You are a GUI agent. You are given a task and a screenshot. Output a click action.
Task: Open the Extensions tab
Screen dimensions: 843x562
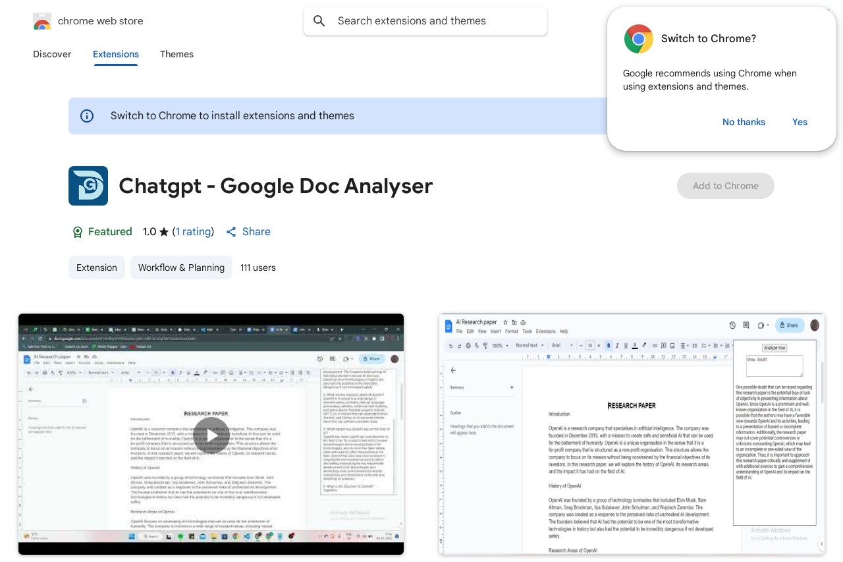pos(116,54)
